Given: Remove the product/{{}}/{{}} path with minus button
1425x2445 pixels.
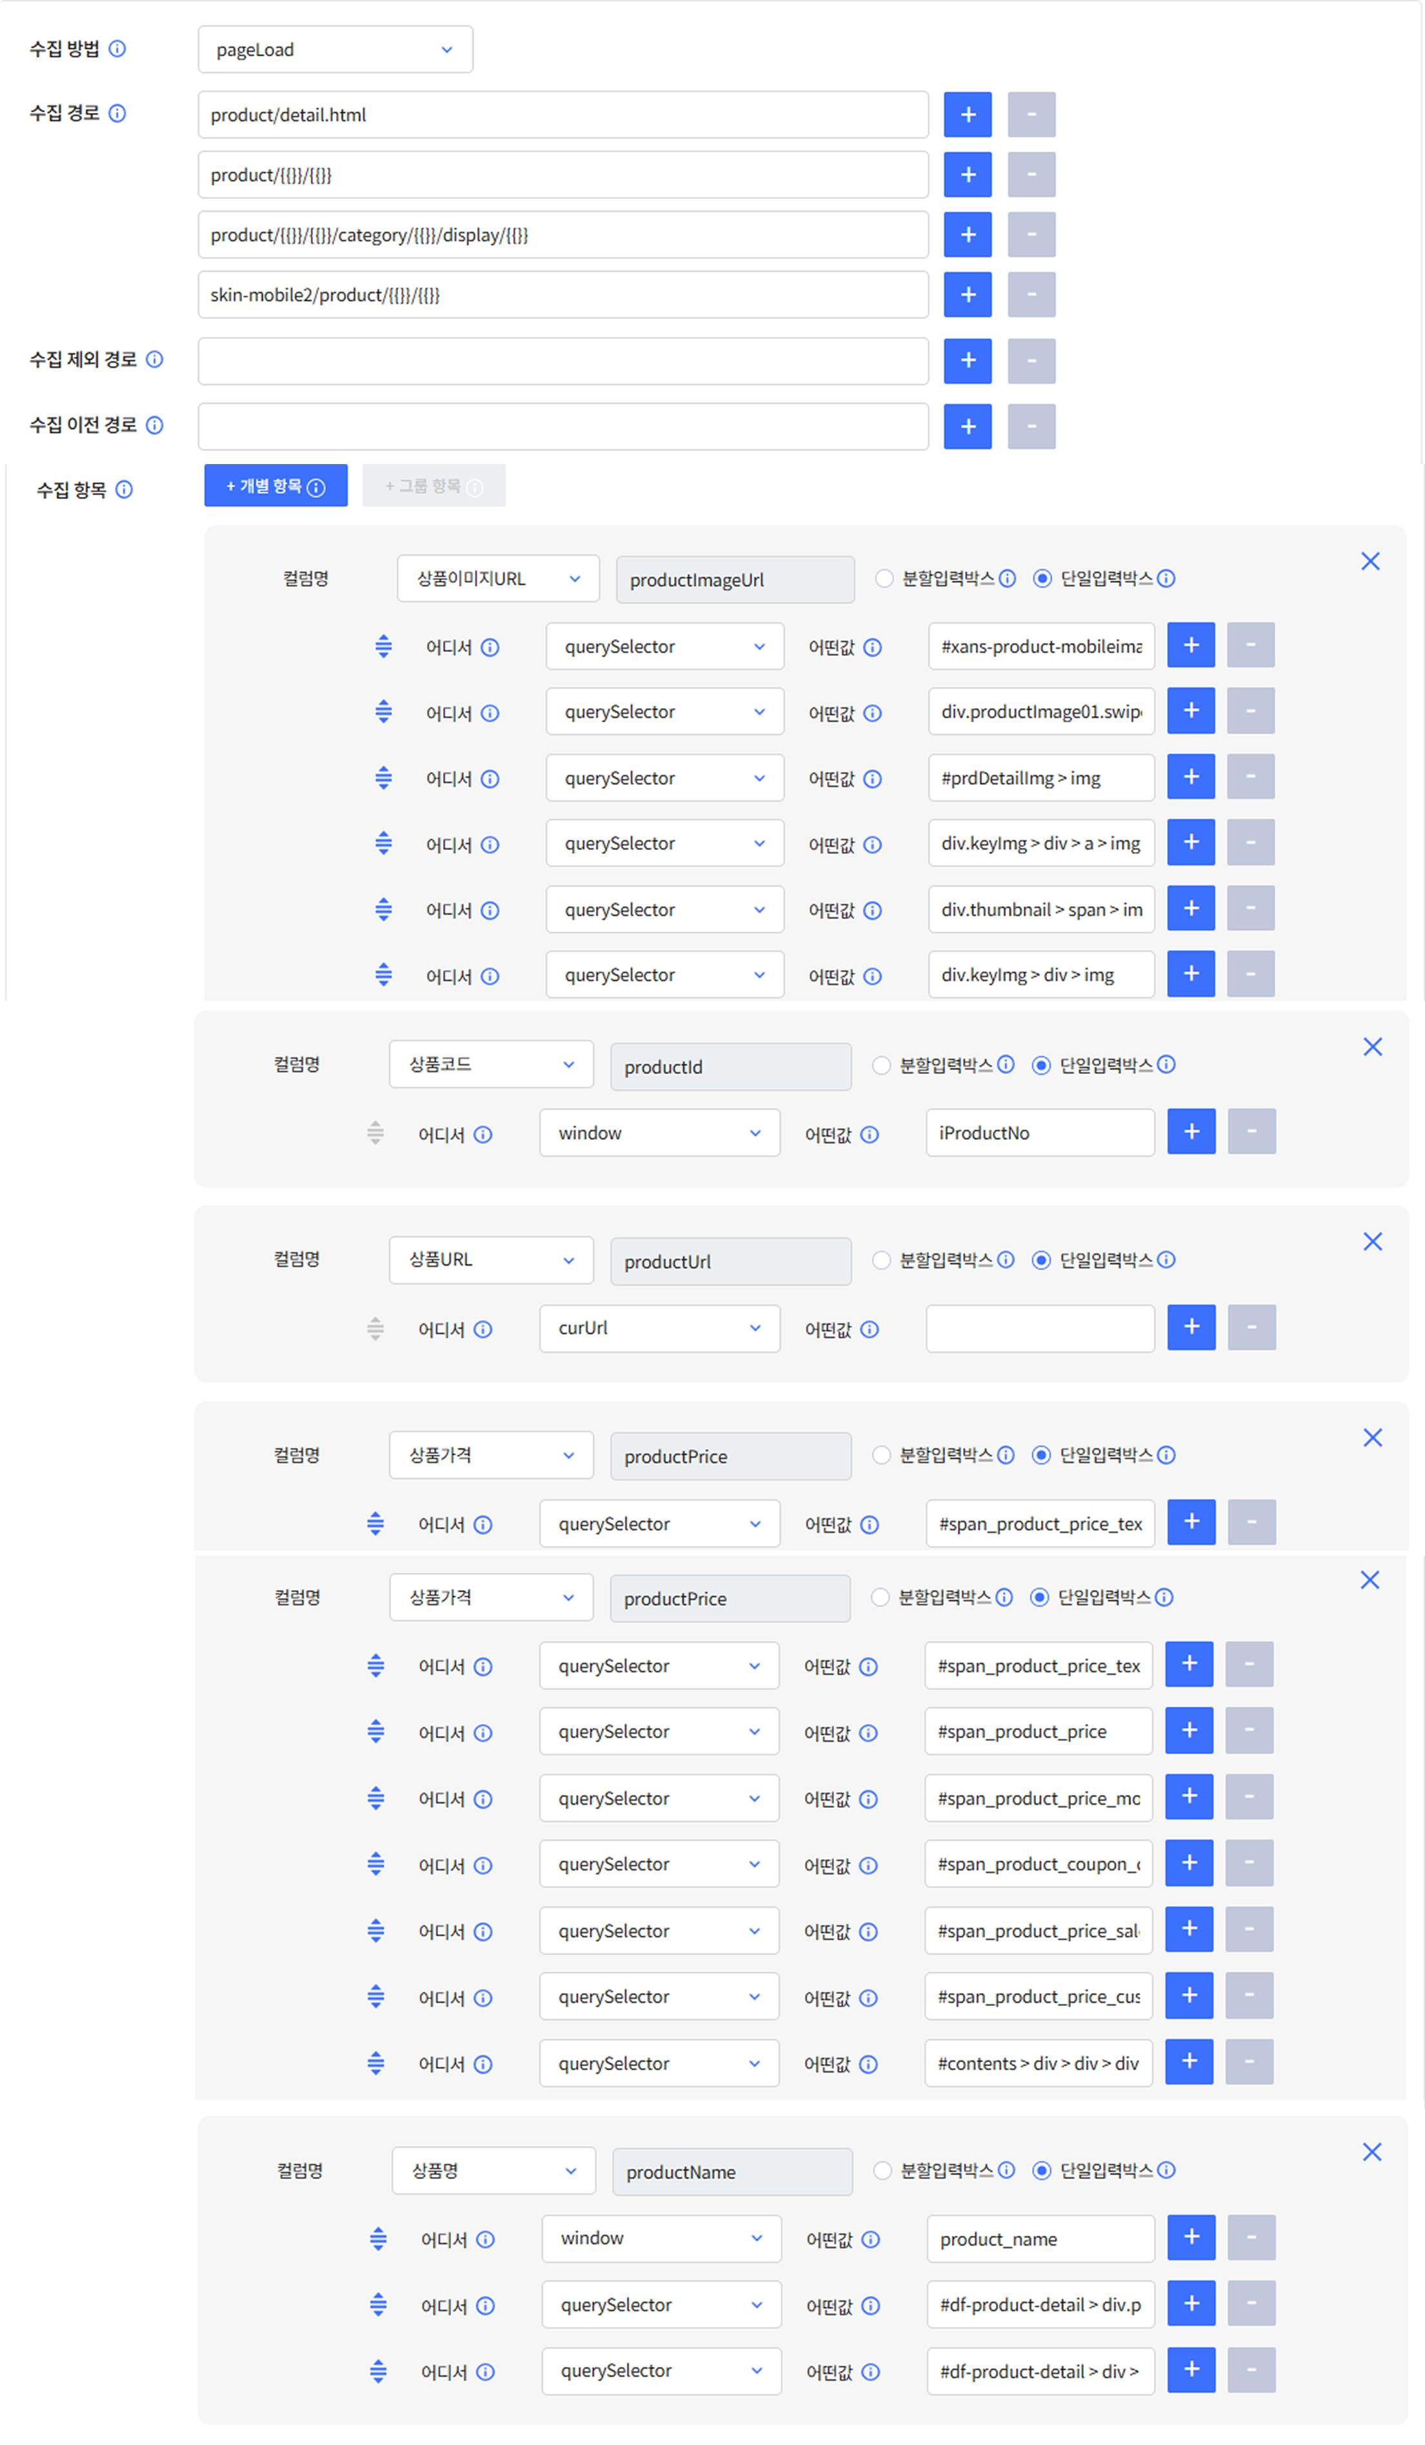Looking at the screenshot, I should click(1031, 175).
